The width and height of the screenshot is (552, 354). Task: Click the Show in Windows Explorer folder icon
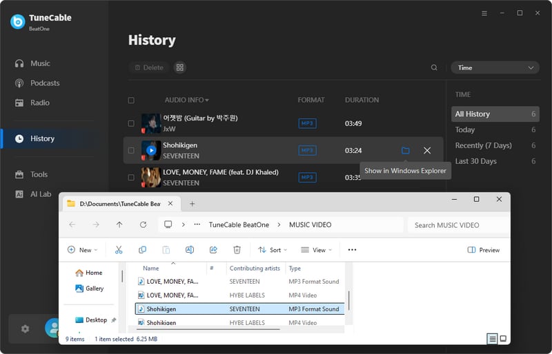406,150
